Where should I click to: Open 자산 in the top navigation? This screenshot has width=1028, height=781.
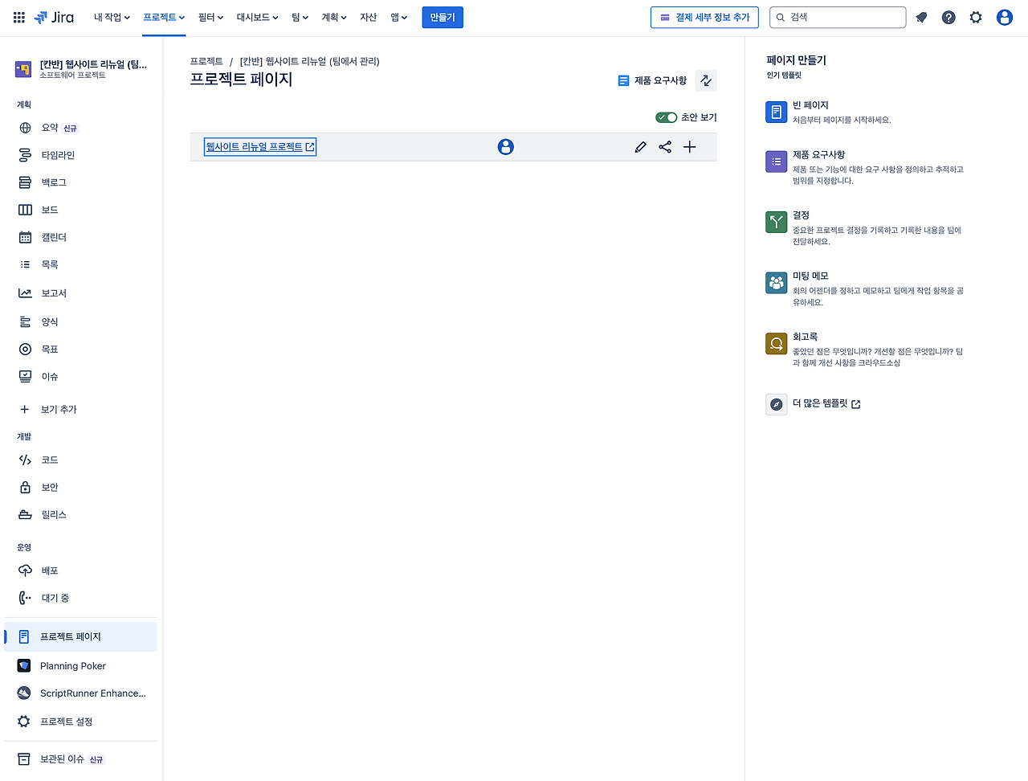(369, 17)
